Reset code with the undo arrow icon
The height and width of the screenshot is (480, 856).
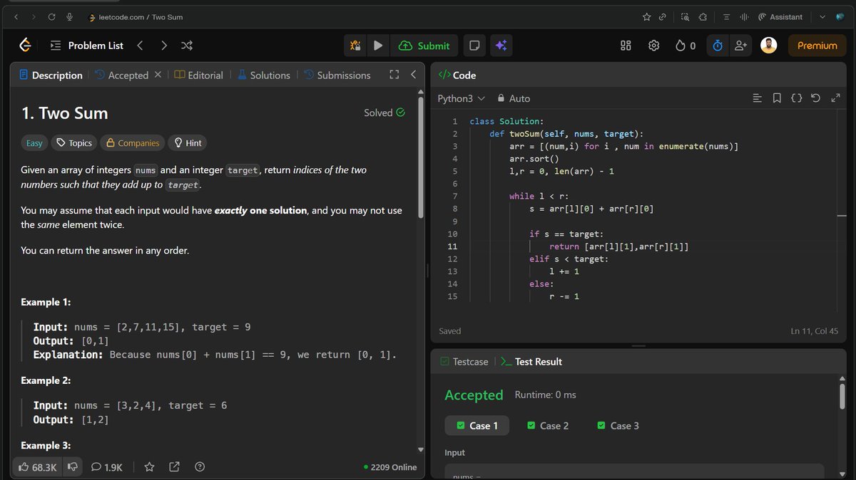coord(816,98)
